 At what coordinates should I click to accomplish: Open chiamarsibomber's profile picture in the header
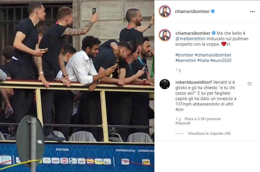click(165, 11)
